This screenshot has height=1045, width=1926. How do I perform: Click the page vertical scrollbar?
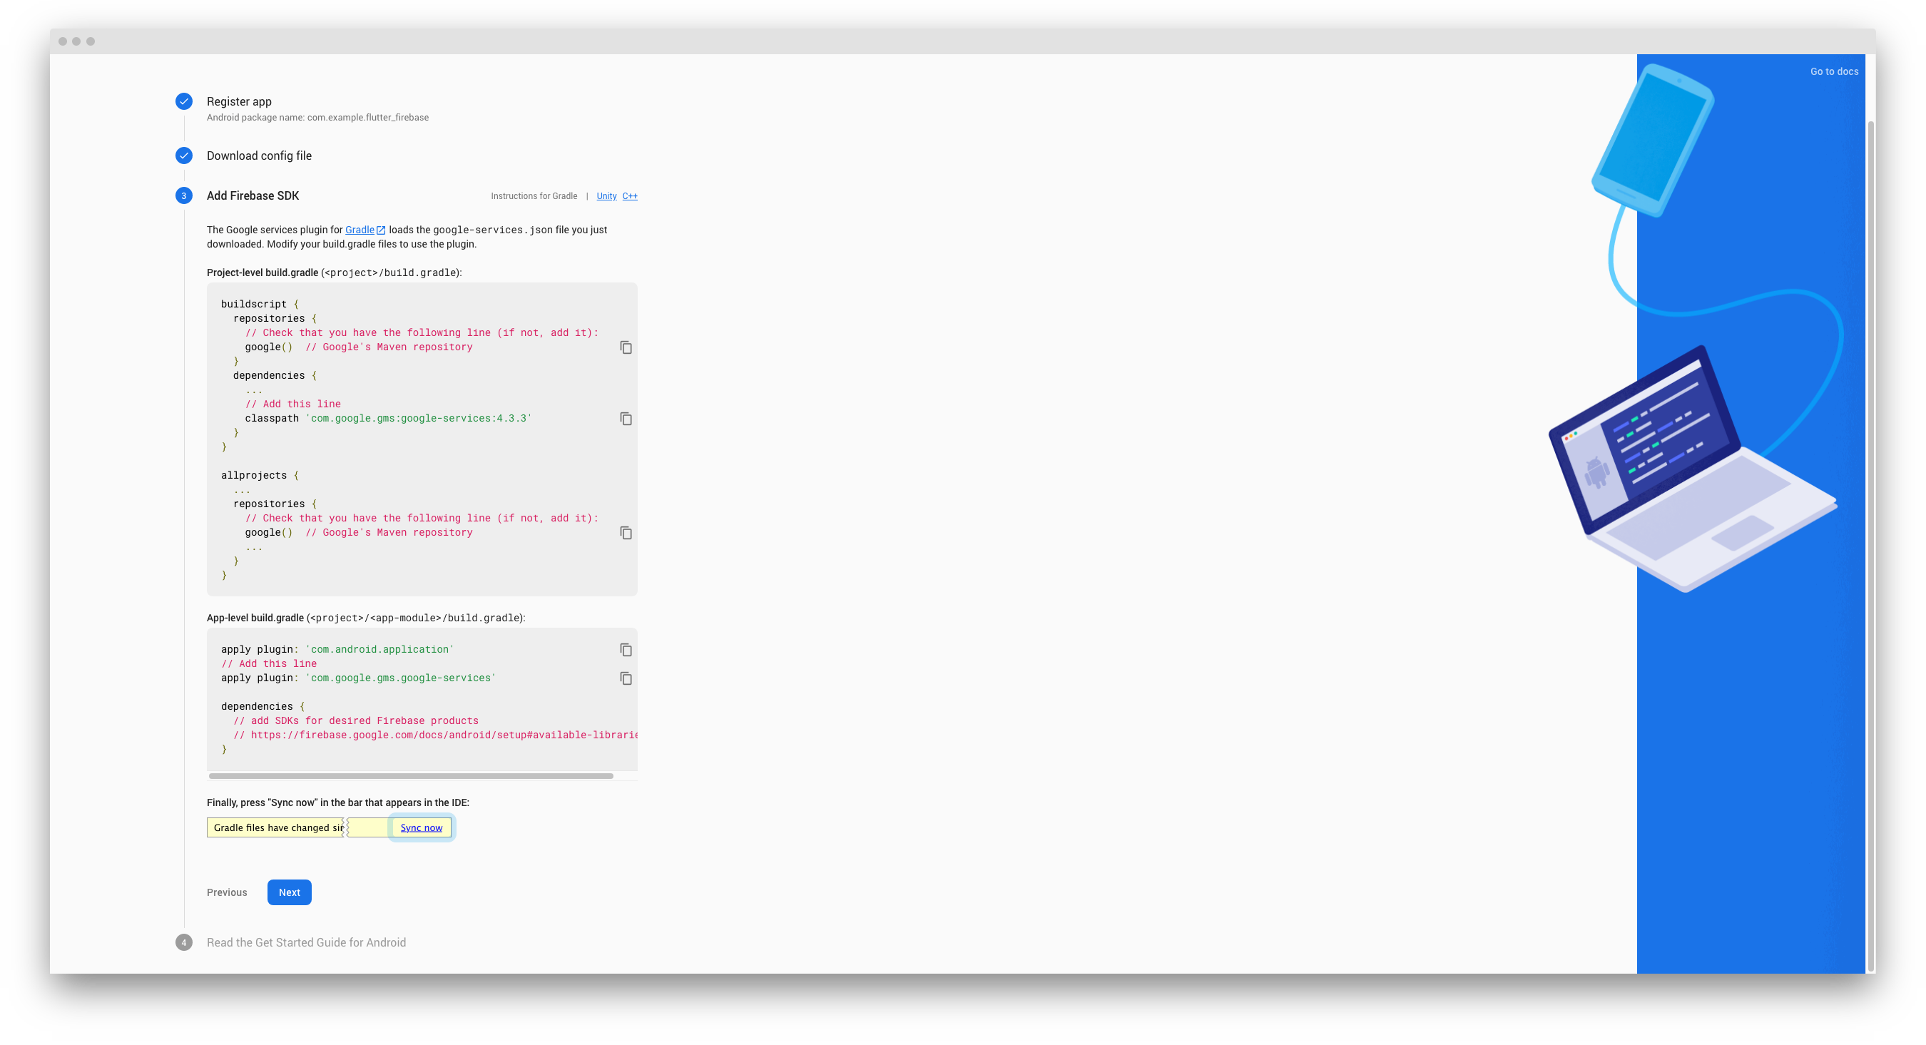(1870, 546)
